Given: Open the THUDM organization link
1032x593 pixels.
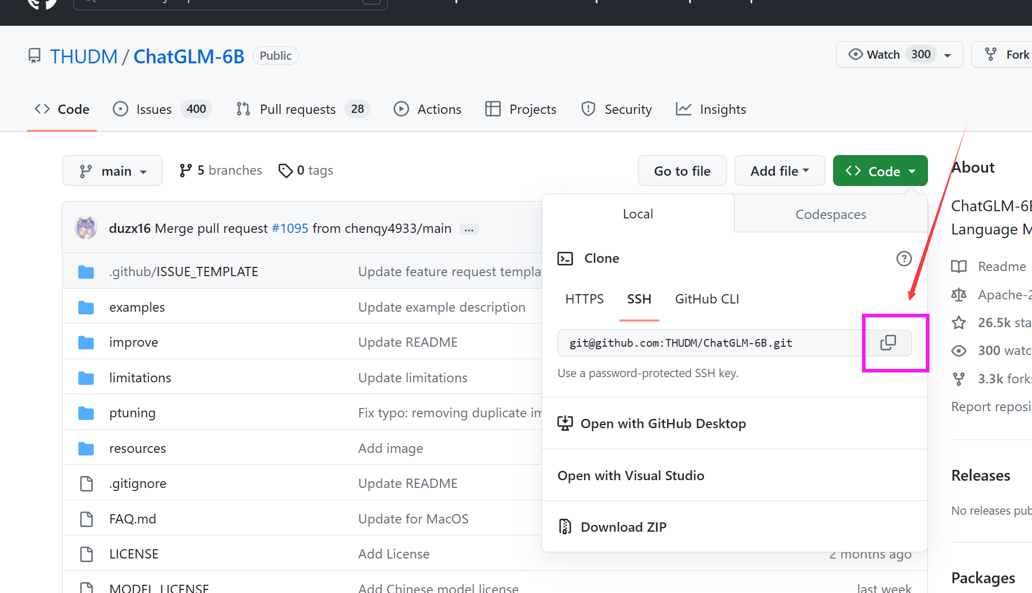Looking at the screenshot, I should [83, 56].
